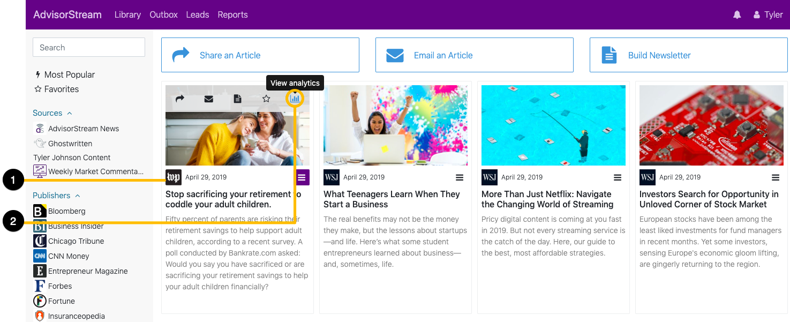Image resolution: width=790 pixels, height=322 pixels.
Task: Click the share arrow icon on first article
Action: (180, 99)
